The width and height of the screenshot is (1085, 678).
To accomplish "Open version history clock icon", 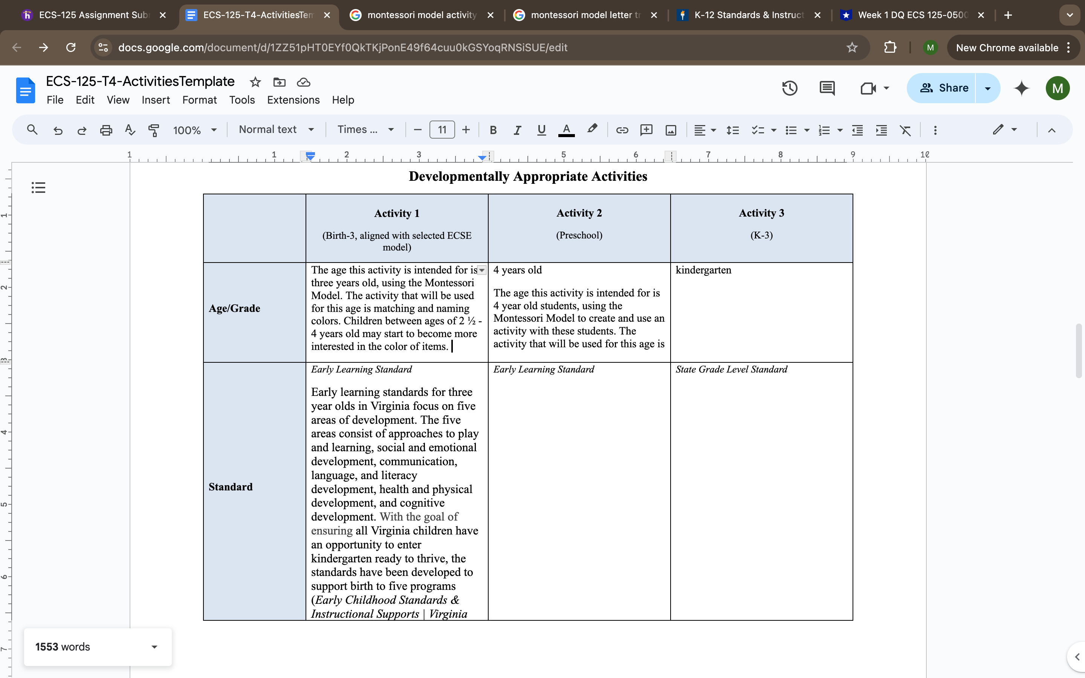I will tap(790, 88).
